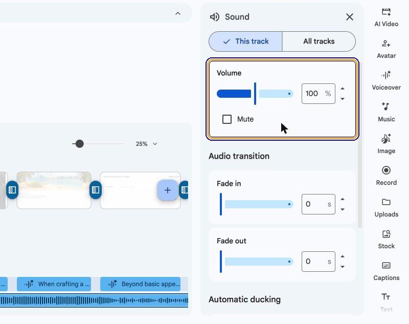
Task: Open the Uploads folder panel
Action: point(386,208)
